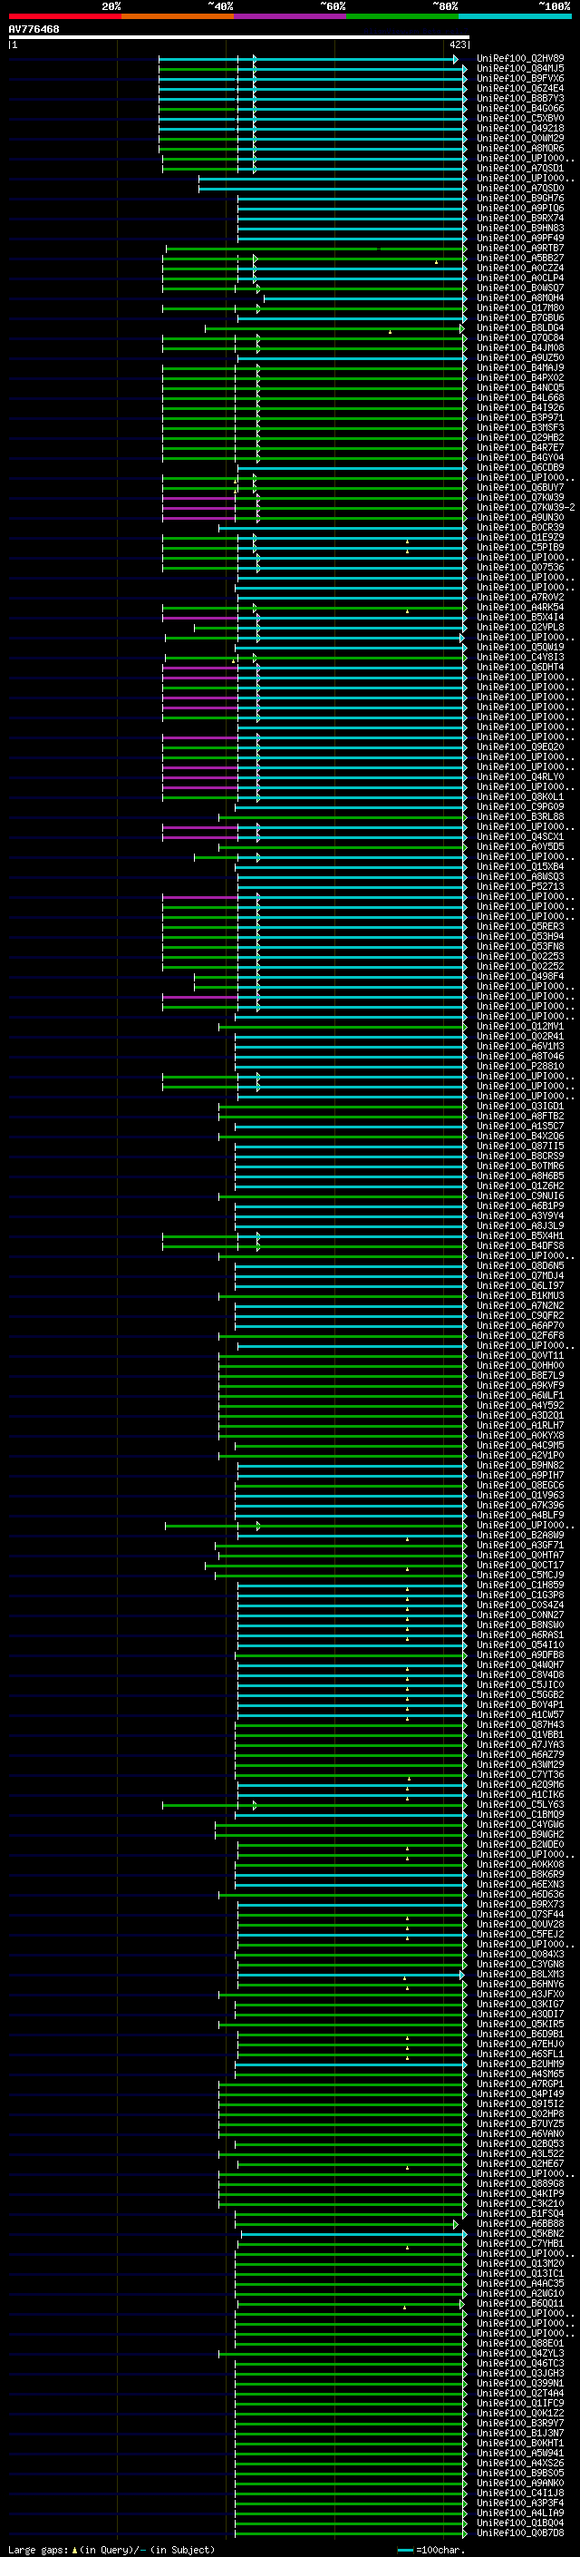Click the cyan ~100% identity legend segment
The height and width of the screenshot is (2557, 580).
(515, 17)
